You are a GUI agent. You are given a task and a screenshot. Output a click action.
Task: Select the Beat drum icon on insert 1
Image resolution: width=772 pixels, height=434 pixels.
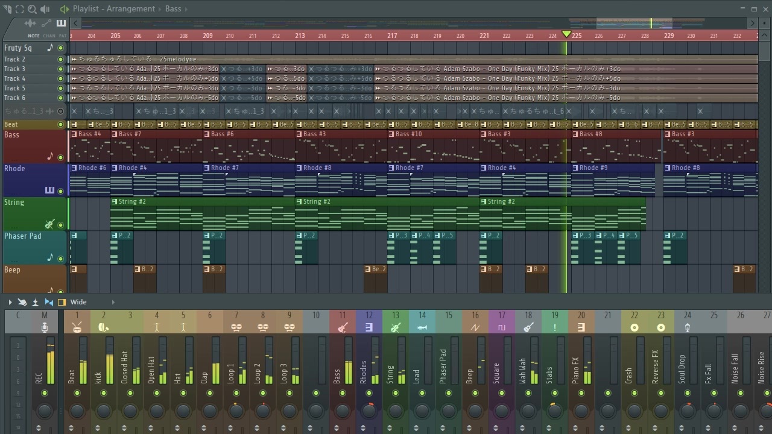[77, 327]
